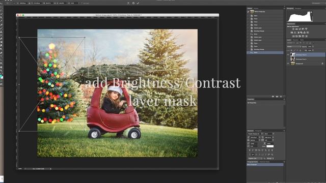Image resolution: width=326 pixels, height=183 pixels.
Task: Toggle relative positioning for reference point
Action: tap(30, 3)
